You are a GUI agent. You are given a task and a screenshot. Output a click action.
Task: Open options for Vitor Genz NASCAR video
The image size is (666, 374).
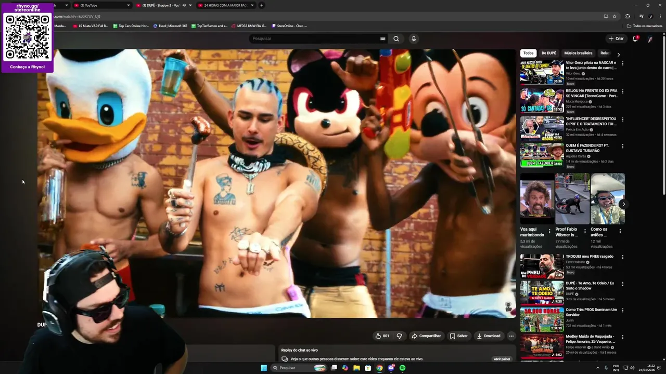(x=623, y=63)
